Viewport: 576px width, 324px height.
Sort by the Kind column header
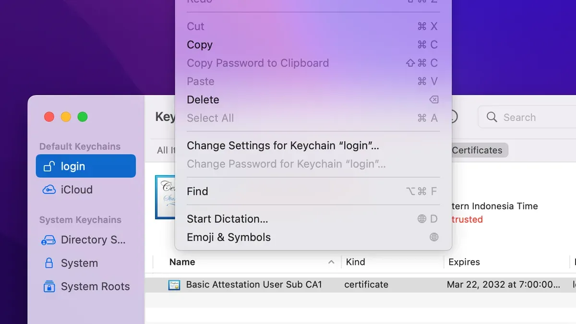point(356,262)
